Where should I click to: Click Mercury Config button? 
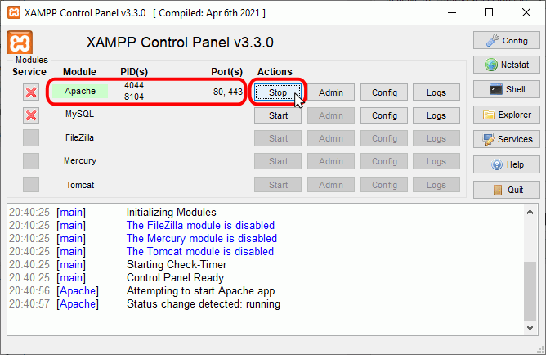coord(384,161)
